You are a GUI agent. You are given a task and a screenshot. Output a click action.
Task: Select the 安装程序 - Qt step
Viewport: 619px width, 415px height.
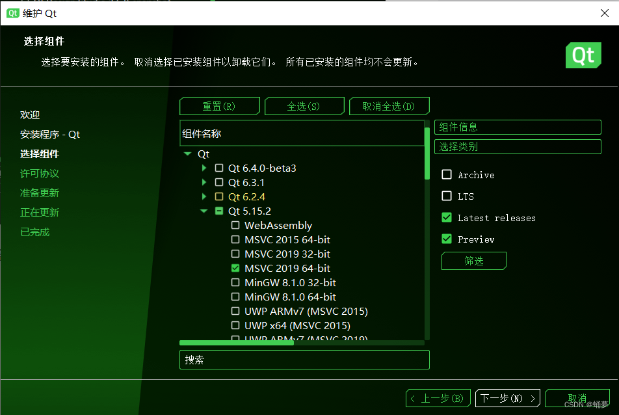click(49, 134)
